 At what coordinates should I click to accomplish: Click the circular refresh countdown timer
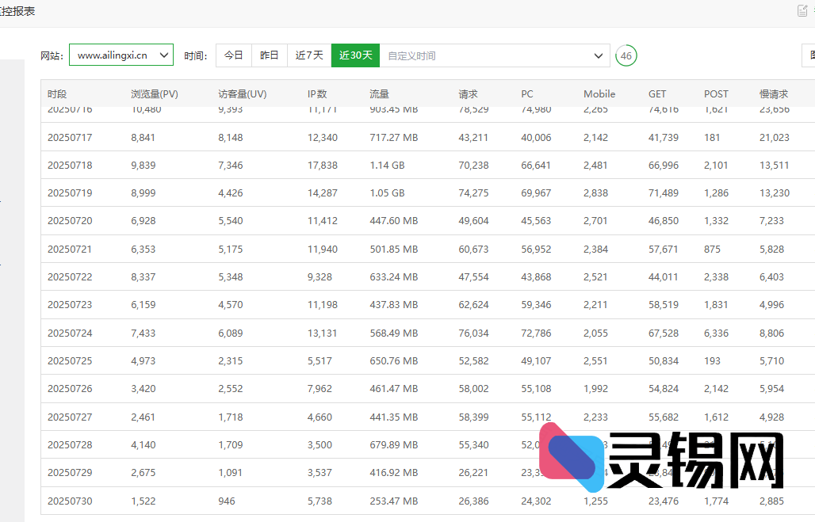click(x=626, y=55)
